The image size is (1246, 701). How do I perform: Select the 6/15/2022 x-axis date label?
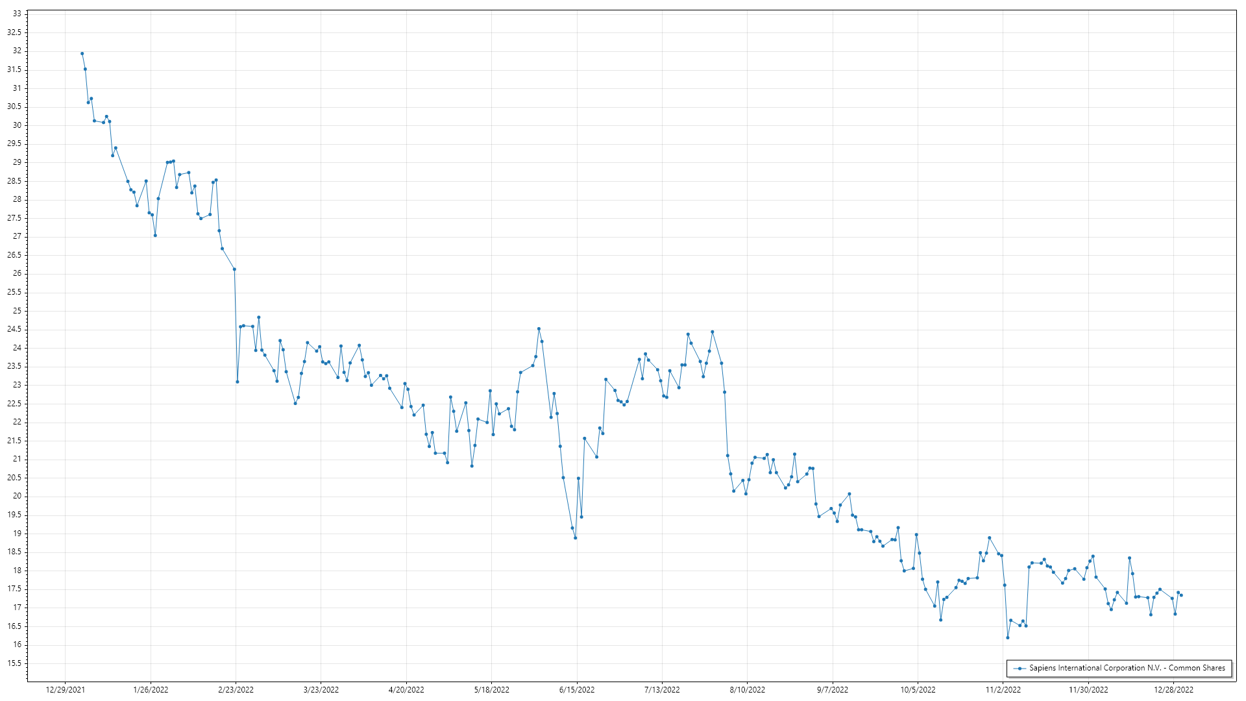click(x=577, y=689)
